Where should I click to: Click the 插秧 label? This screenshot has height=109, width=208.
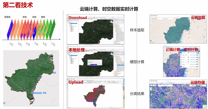point(43,17)
